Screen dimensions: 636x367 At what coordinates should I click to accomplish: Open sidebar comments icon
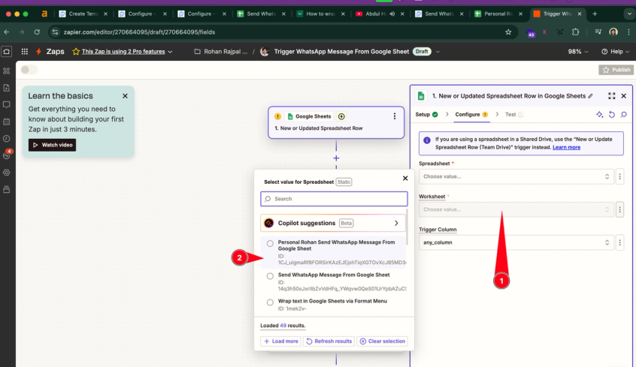(7, 104)
